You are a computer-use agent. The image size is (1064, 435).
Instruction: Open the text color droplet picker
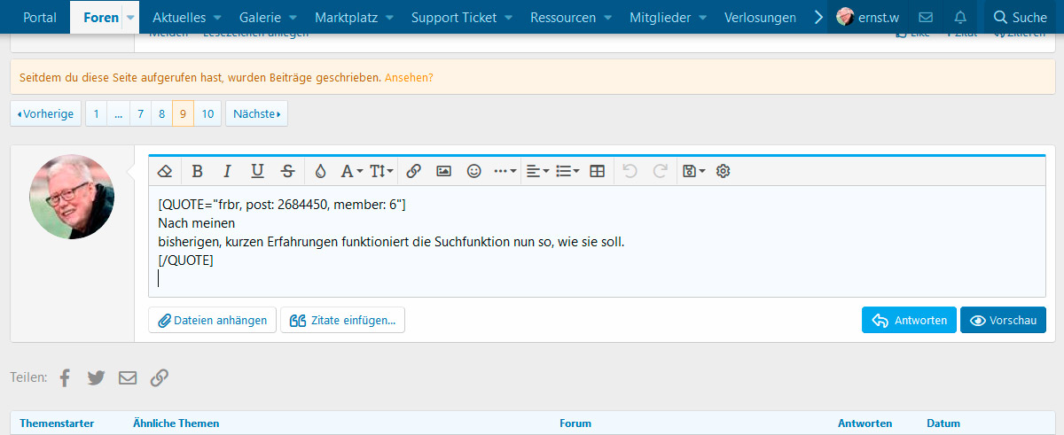click(x=321, y=171)
